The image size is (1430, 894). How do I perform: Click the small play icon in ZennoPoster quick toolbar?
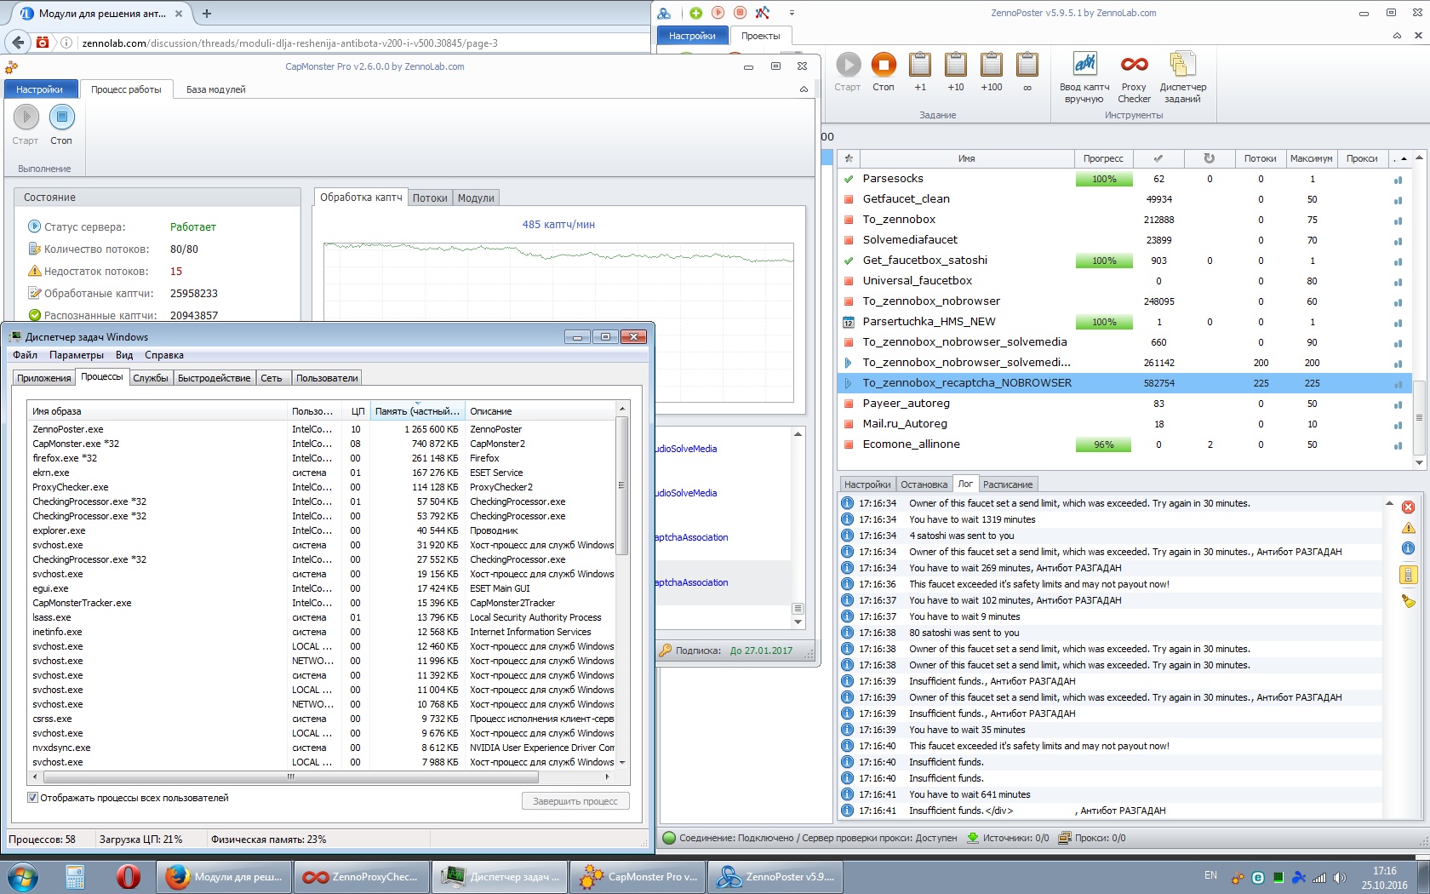tap(718, 13)
